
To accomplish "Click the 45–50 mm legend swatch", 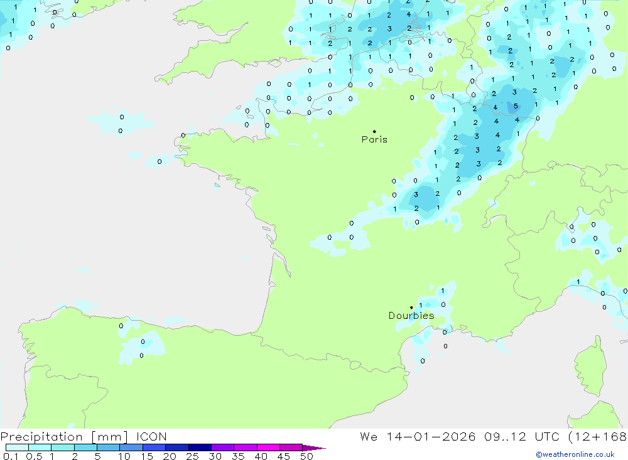I will point(291,447).
